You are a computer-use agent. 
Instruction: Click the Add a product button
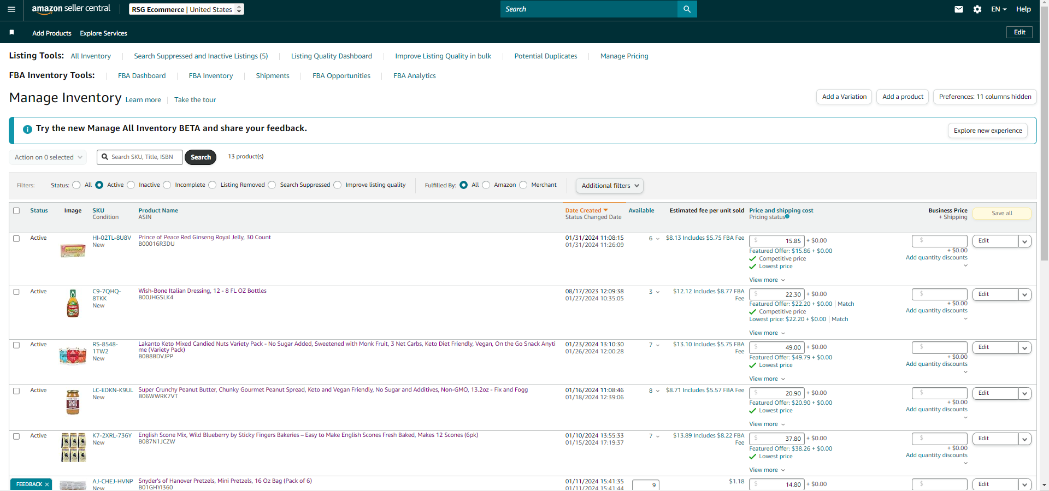coord(903,97)
